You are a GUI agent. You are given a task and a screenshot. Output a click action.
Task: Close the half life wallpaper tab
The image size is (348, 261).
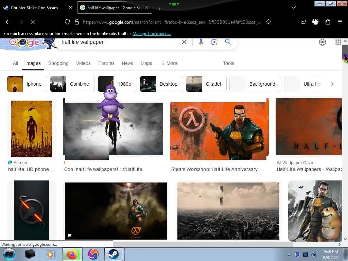tap(147, 7)
